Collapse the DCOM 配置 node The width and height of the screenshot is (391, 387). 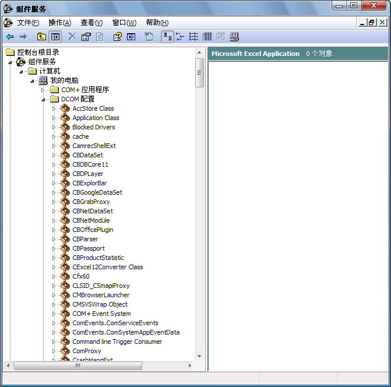point(43,100)
